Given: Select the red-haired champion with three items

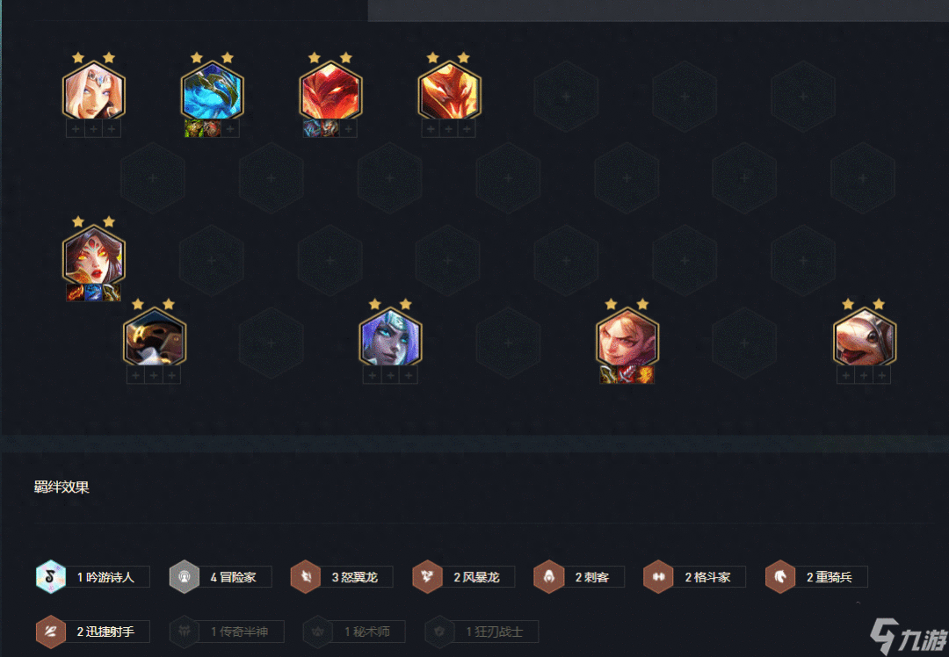Looking at the screenshot, I should pos(627,337).
